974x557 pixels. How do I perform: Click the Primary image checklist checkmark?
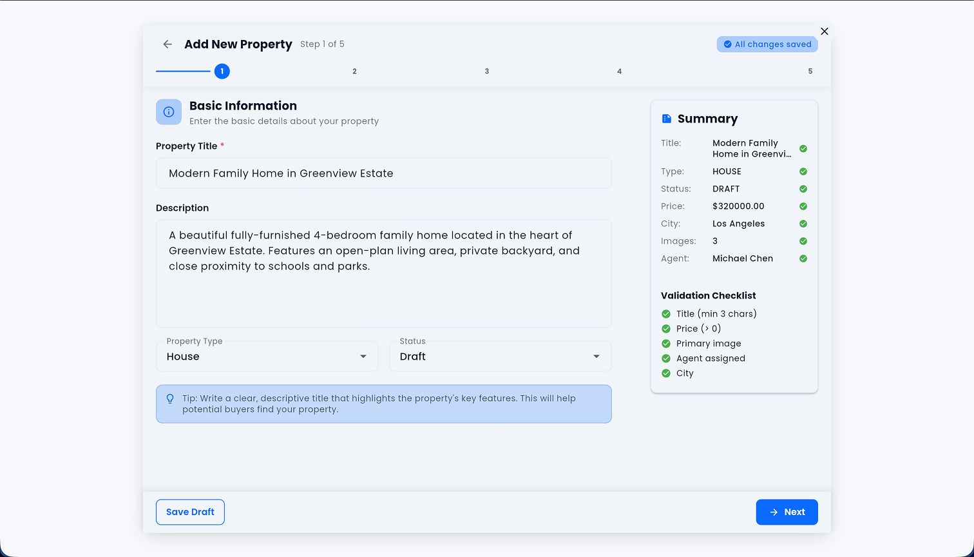point(666,344)
